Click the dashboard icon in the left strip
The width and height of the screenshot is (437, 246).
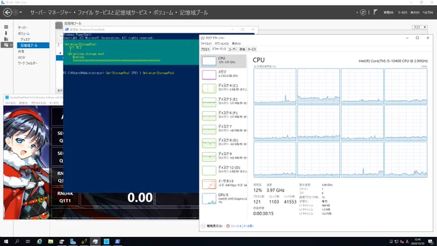(6, 27)
